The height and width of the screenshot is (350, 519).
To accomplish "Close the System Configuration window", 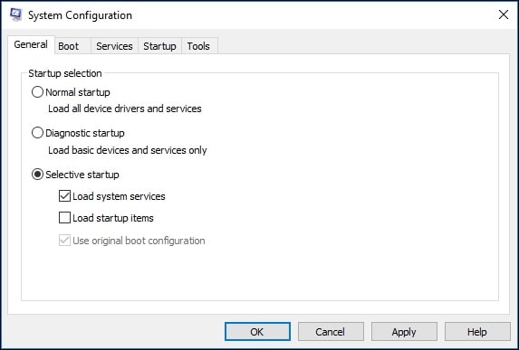I will (x=504, y=14).
